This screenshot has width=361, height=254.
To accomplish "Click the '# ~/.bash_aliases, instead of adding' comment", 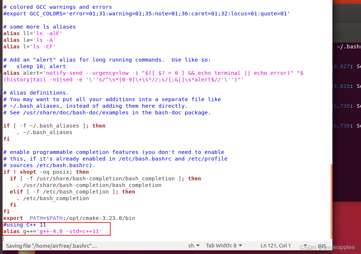I will coord(96,106).
